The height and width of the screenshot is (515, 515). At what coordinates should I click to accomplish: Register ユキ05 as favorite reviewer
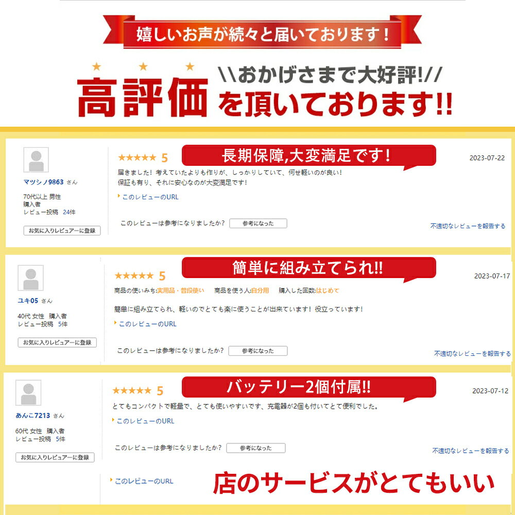tap(57, 342)
